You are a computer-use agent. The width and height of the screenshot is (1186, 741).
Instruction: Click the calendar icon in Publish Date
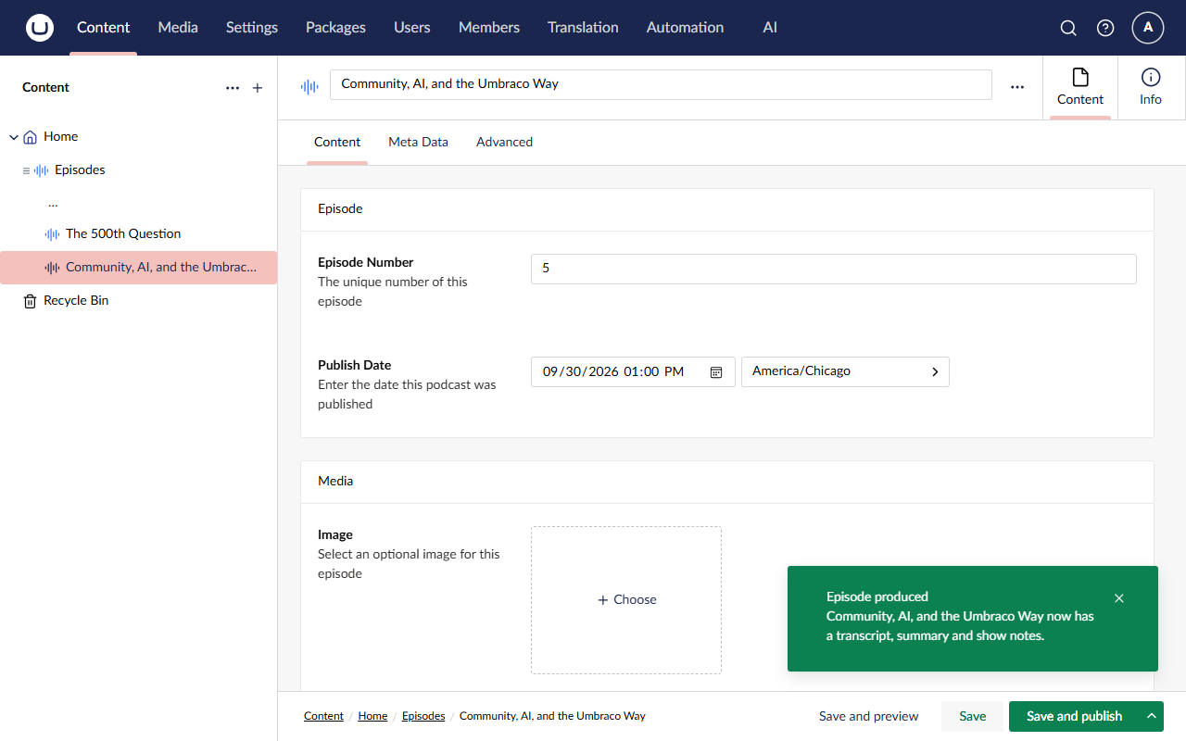tap(716, 371)
